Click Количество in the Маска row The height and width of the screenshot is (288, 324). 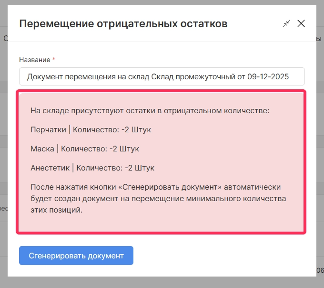84,149
